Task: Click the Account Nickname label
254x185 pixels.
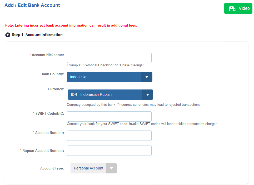Action: (48, 55)
